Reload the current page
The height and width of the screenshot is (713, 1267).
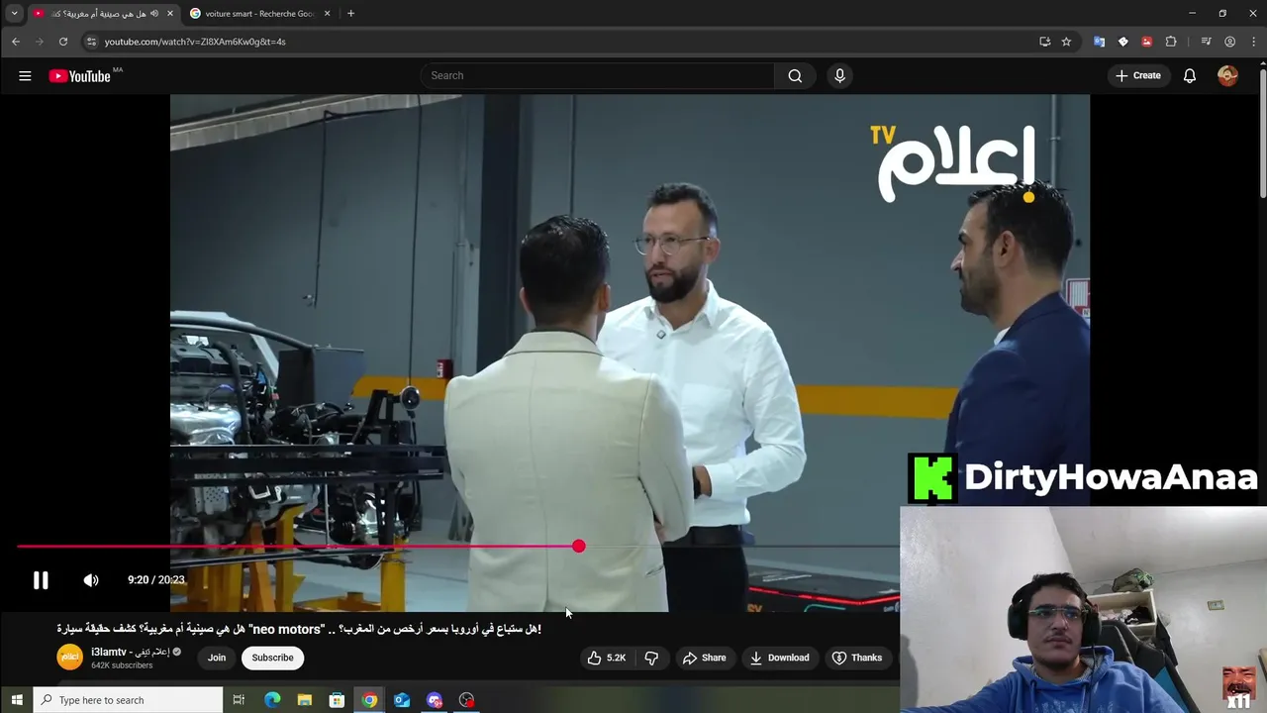tap(63, 42)
